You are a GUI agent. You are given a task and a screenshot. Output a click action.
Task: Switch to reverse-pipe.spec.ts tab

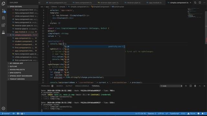[108, 3]
